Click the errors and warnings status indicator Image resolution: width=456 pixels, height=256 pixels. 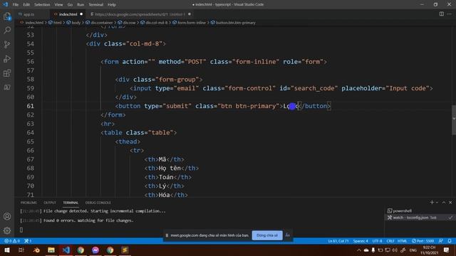[x=12, y=241]
